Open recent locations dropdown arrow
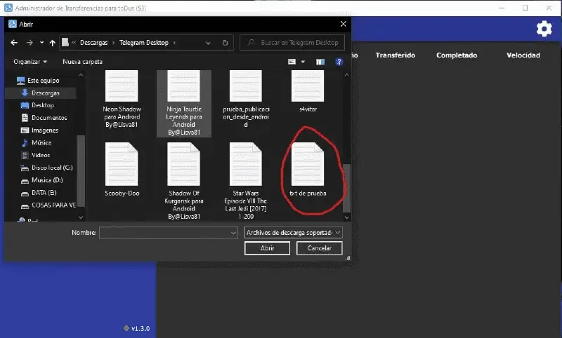Image resolution: width=562 pixels, height=338 pixels. pos(42,43)
